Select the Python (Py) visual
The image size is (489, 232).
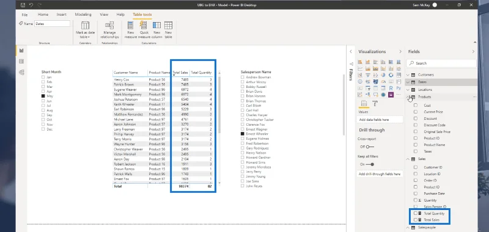(399, 88)
